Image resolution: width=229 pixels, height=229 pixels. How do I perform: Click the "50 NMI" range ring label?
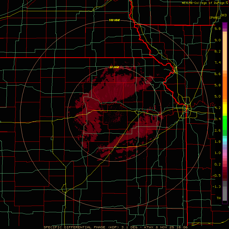tap(114, 67)
